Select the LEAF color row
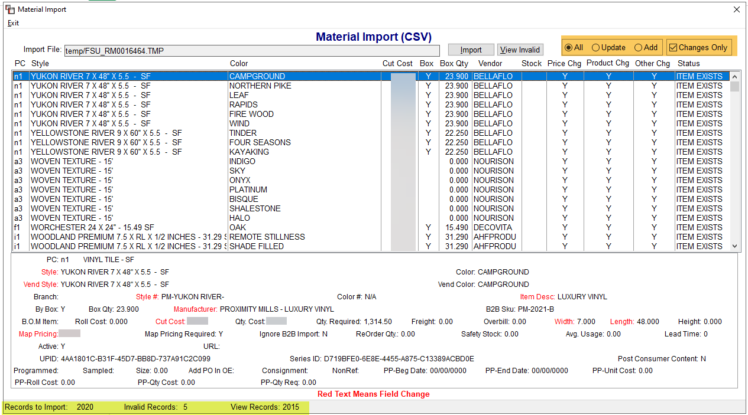The image size is (748, 415). pyautogui.click(x=371, y=95)
